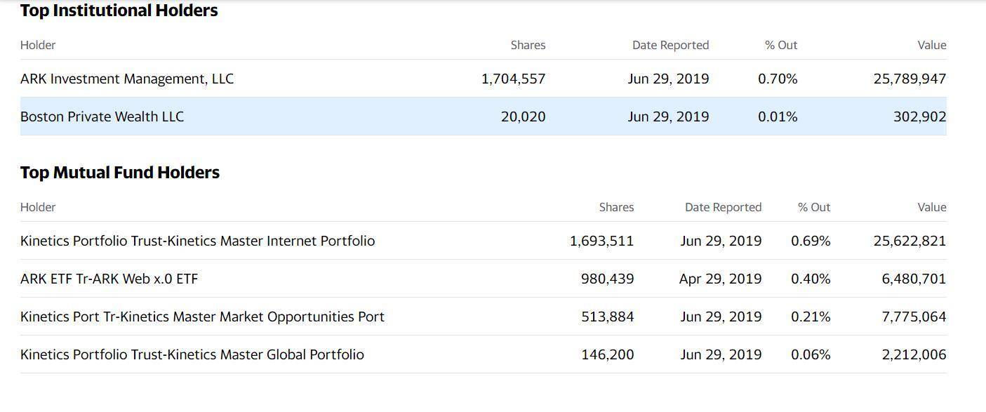Image resolution: width=986 pixels, height=412 pixels.
Task: Click the 20,020 shares value
Action: point(523,117)
